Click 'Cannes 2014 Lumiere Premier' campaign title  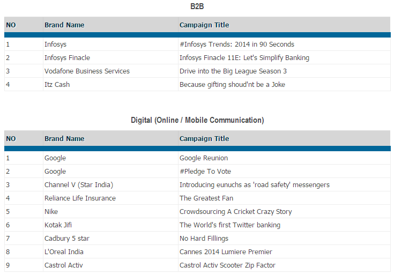click(x=226, y=252)
